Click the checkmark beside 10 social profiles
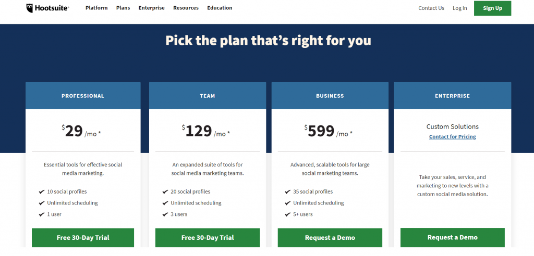534x256 pixels. tap(42, 192)
